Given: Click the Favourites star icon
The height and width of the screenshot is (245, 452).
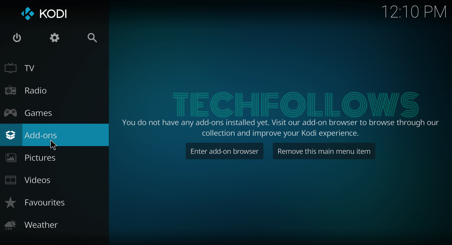Looking at the screenshot, I should (x=10, y=202).
